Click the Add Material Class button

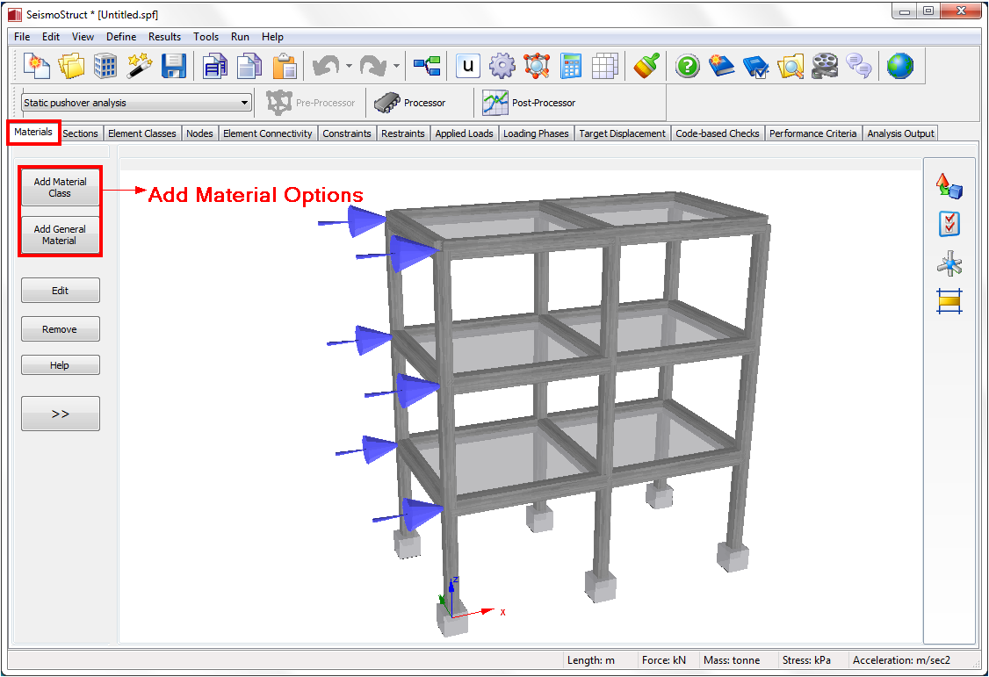point(61,187)
